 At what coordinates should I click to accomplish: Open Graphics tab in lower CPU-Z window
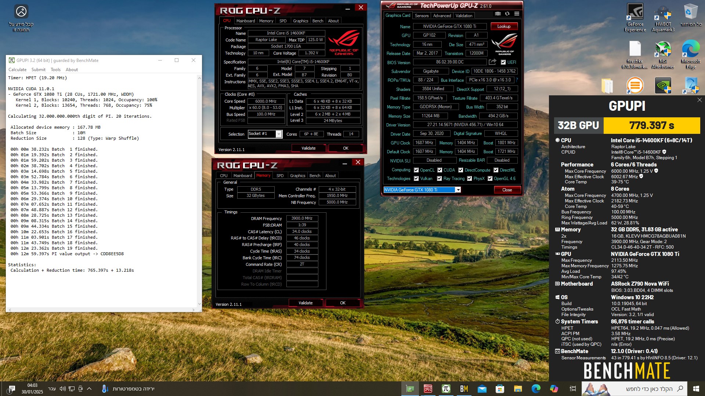tap(297, 176)
